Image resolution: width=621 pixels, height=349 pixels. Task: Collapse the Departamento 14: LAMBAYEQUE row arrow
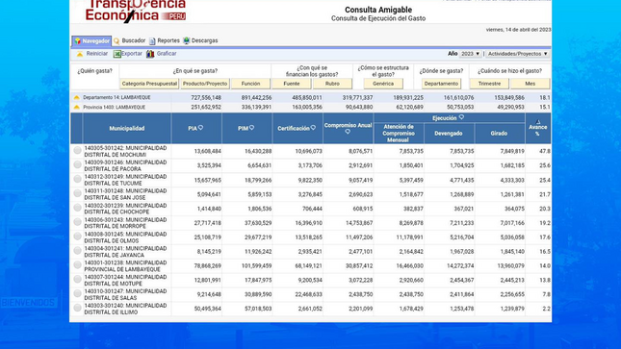point(76,97)
